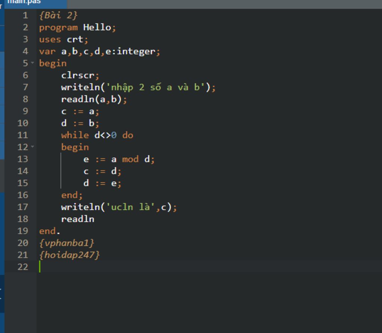382x333 pixels.
Task: Click line number 1 in the gutter
Action: [x=25, y=15]
